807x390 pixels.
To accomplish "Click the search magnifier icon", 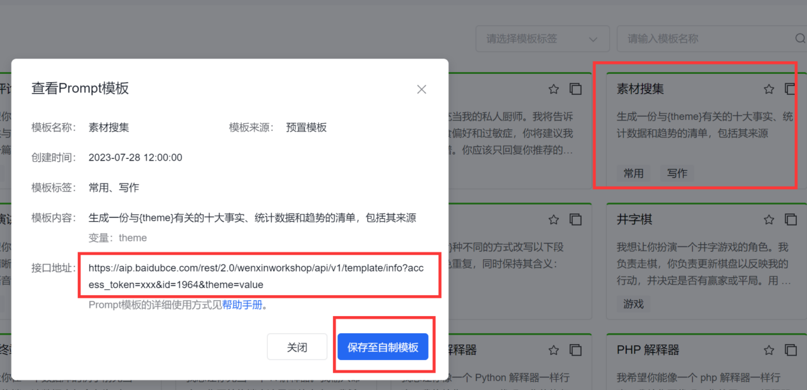I will 800,39.
